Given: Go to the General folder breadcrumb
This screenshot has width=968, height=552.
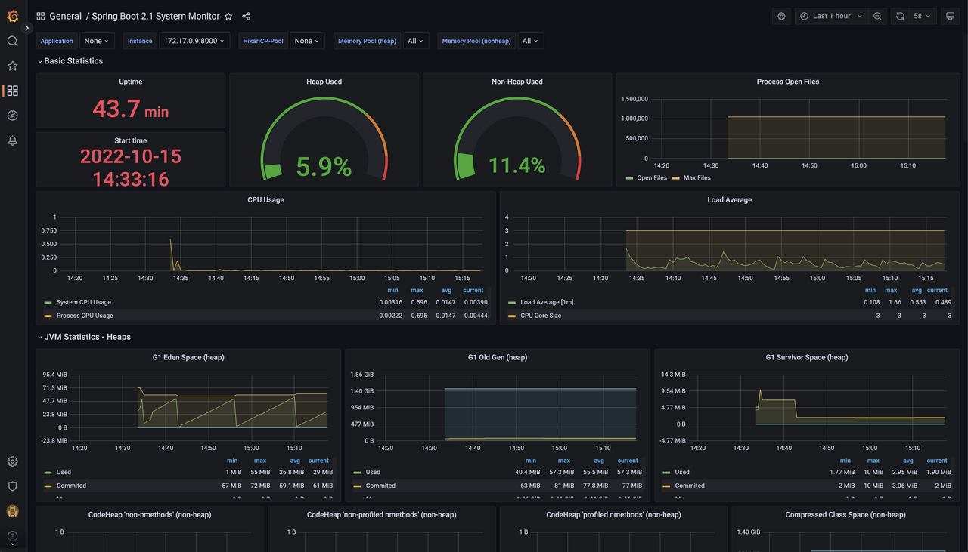Looking at the screenshot, I should (x=66, y=16).
